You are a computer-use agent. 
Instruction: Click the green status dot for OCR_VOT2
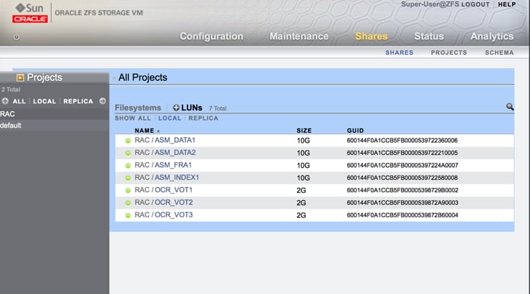click(127, 203)
